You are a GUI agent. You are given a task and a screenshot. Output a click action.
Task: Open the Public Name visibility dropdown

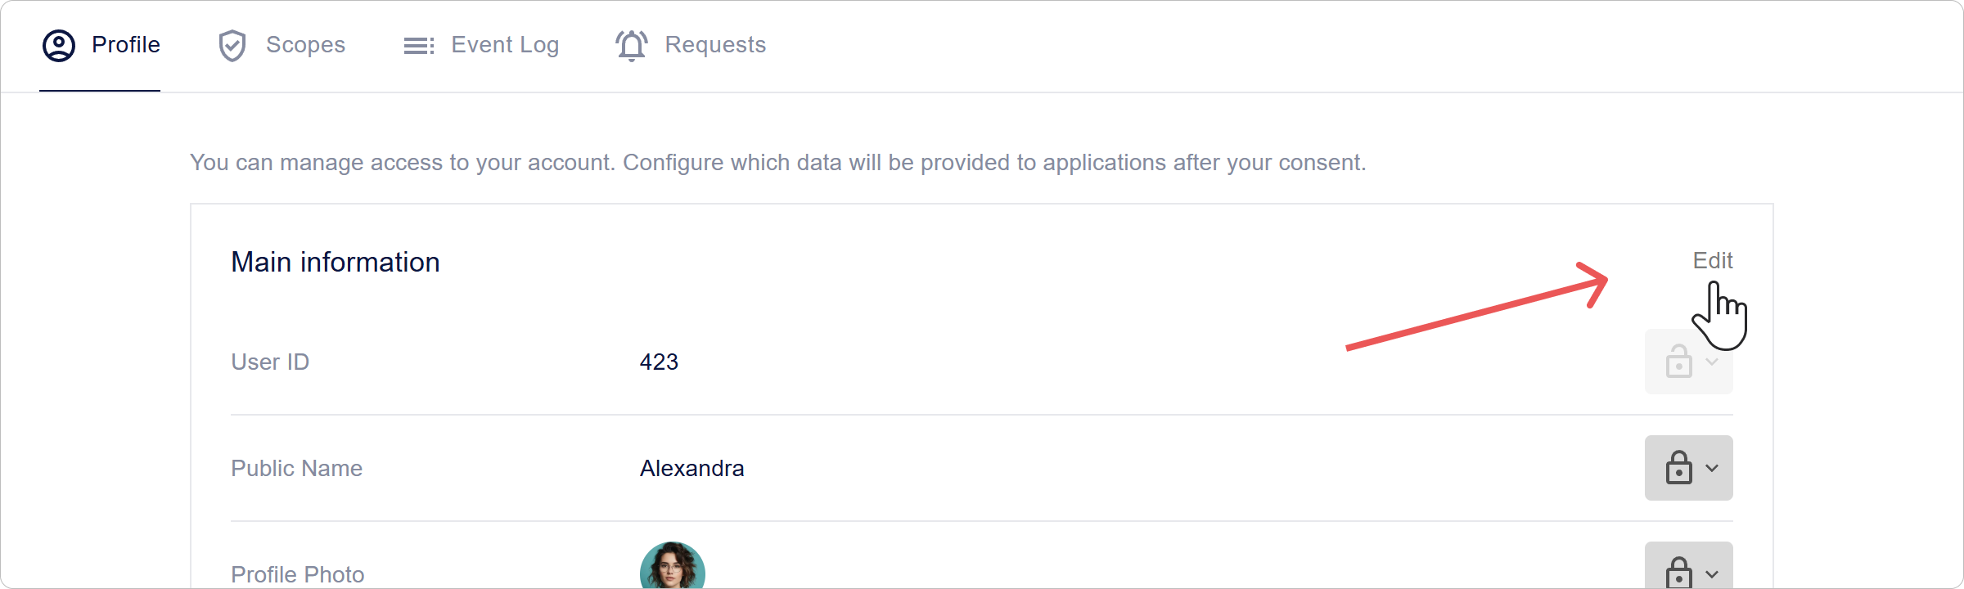coord(1712,467)
